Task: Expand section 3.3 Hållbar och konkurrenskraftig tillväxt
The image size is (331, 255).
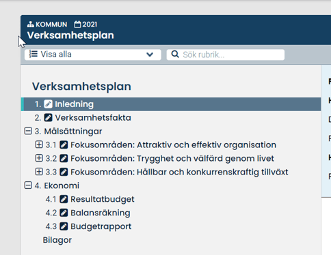Action: 39,172
